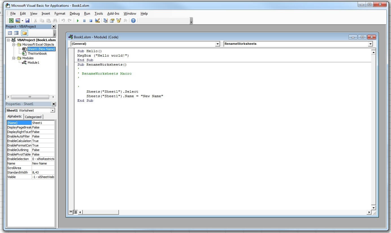The image size is (391, 233).
Task: Click the Name property value field
Action: pyautogui.click(x=43, y=163)
